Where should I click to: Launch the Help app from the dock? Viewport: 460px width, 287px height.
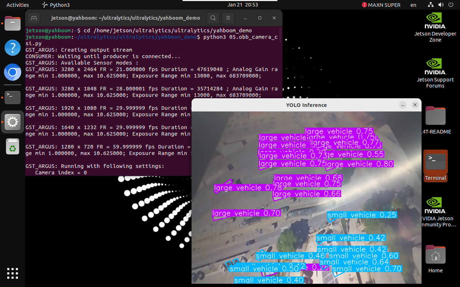(13, 48)
